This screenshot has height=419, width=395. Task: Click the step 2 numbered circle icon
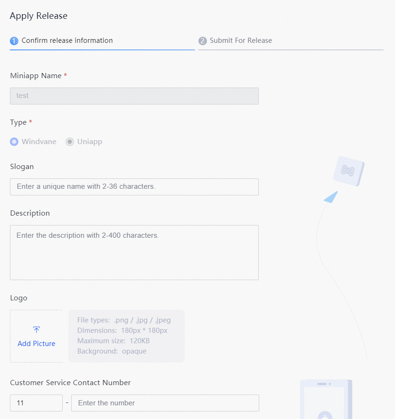pos(203,41)
